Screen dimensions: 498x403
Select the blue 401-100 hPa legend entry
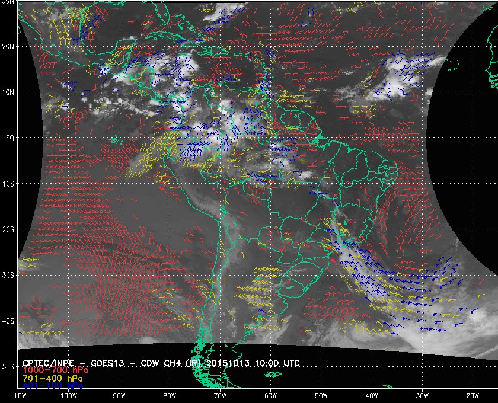[x=53, y=386]
